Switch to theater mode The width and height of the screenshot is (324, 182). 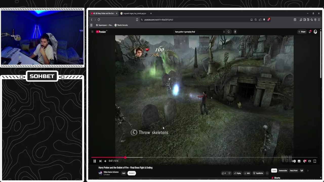pos(310,161)
